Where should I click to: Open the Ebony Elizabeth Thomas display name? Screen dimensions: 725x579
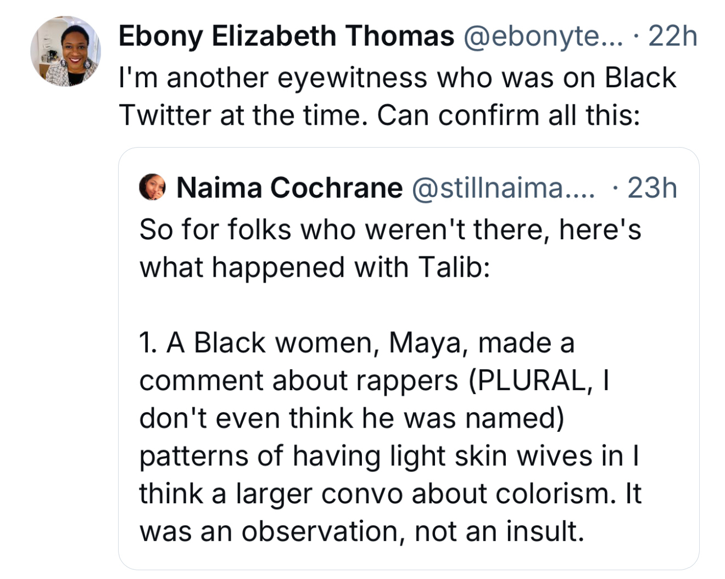286,36
